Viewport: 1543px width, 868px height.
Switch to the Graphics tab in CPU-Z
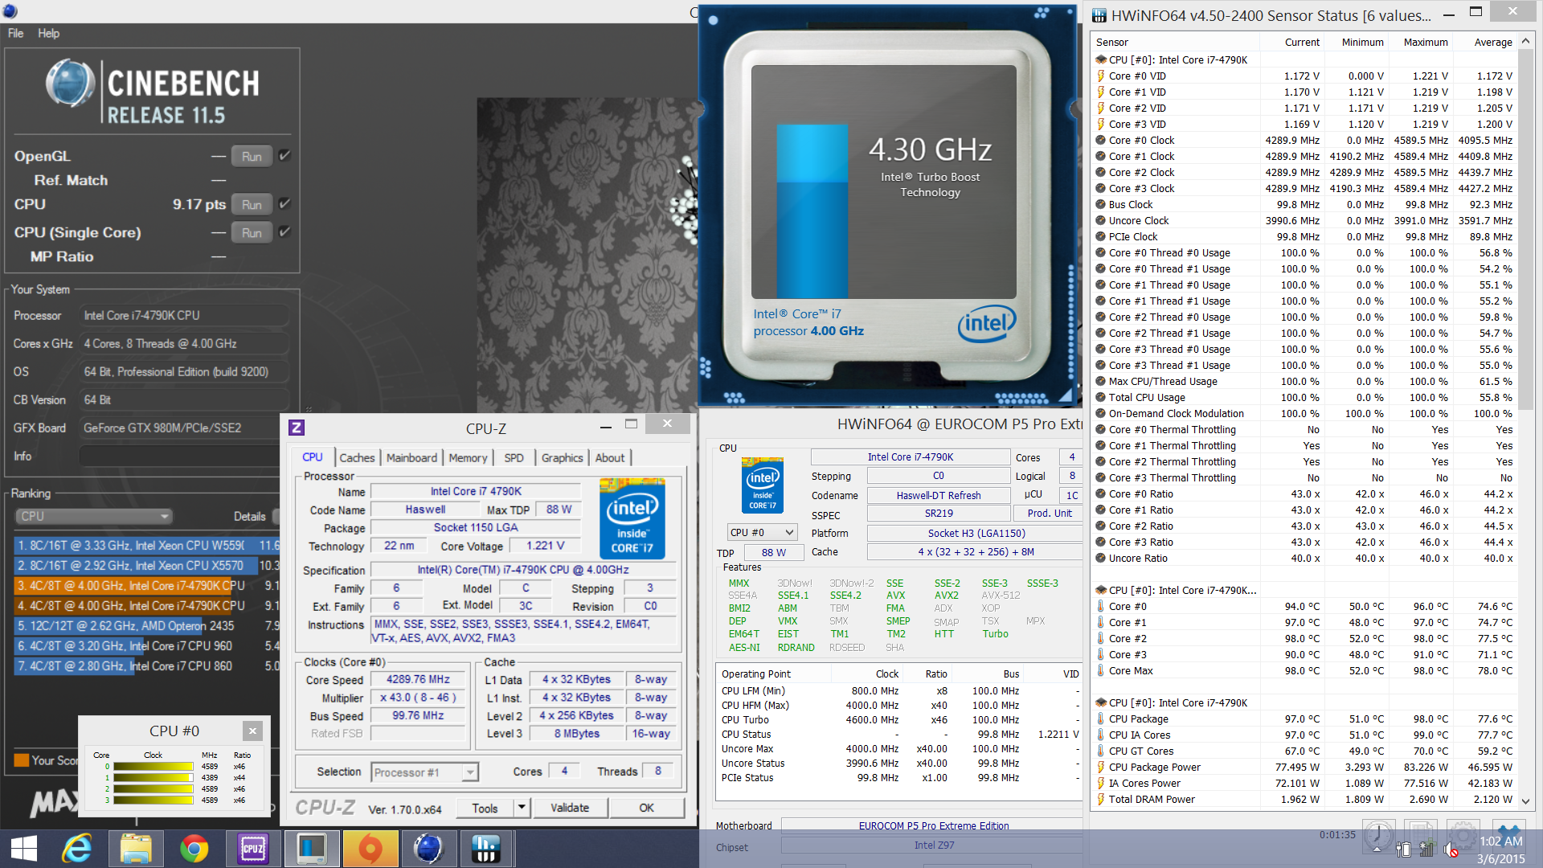point(562,457)
